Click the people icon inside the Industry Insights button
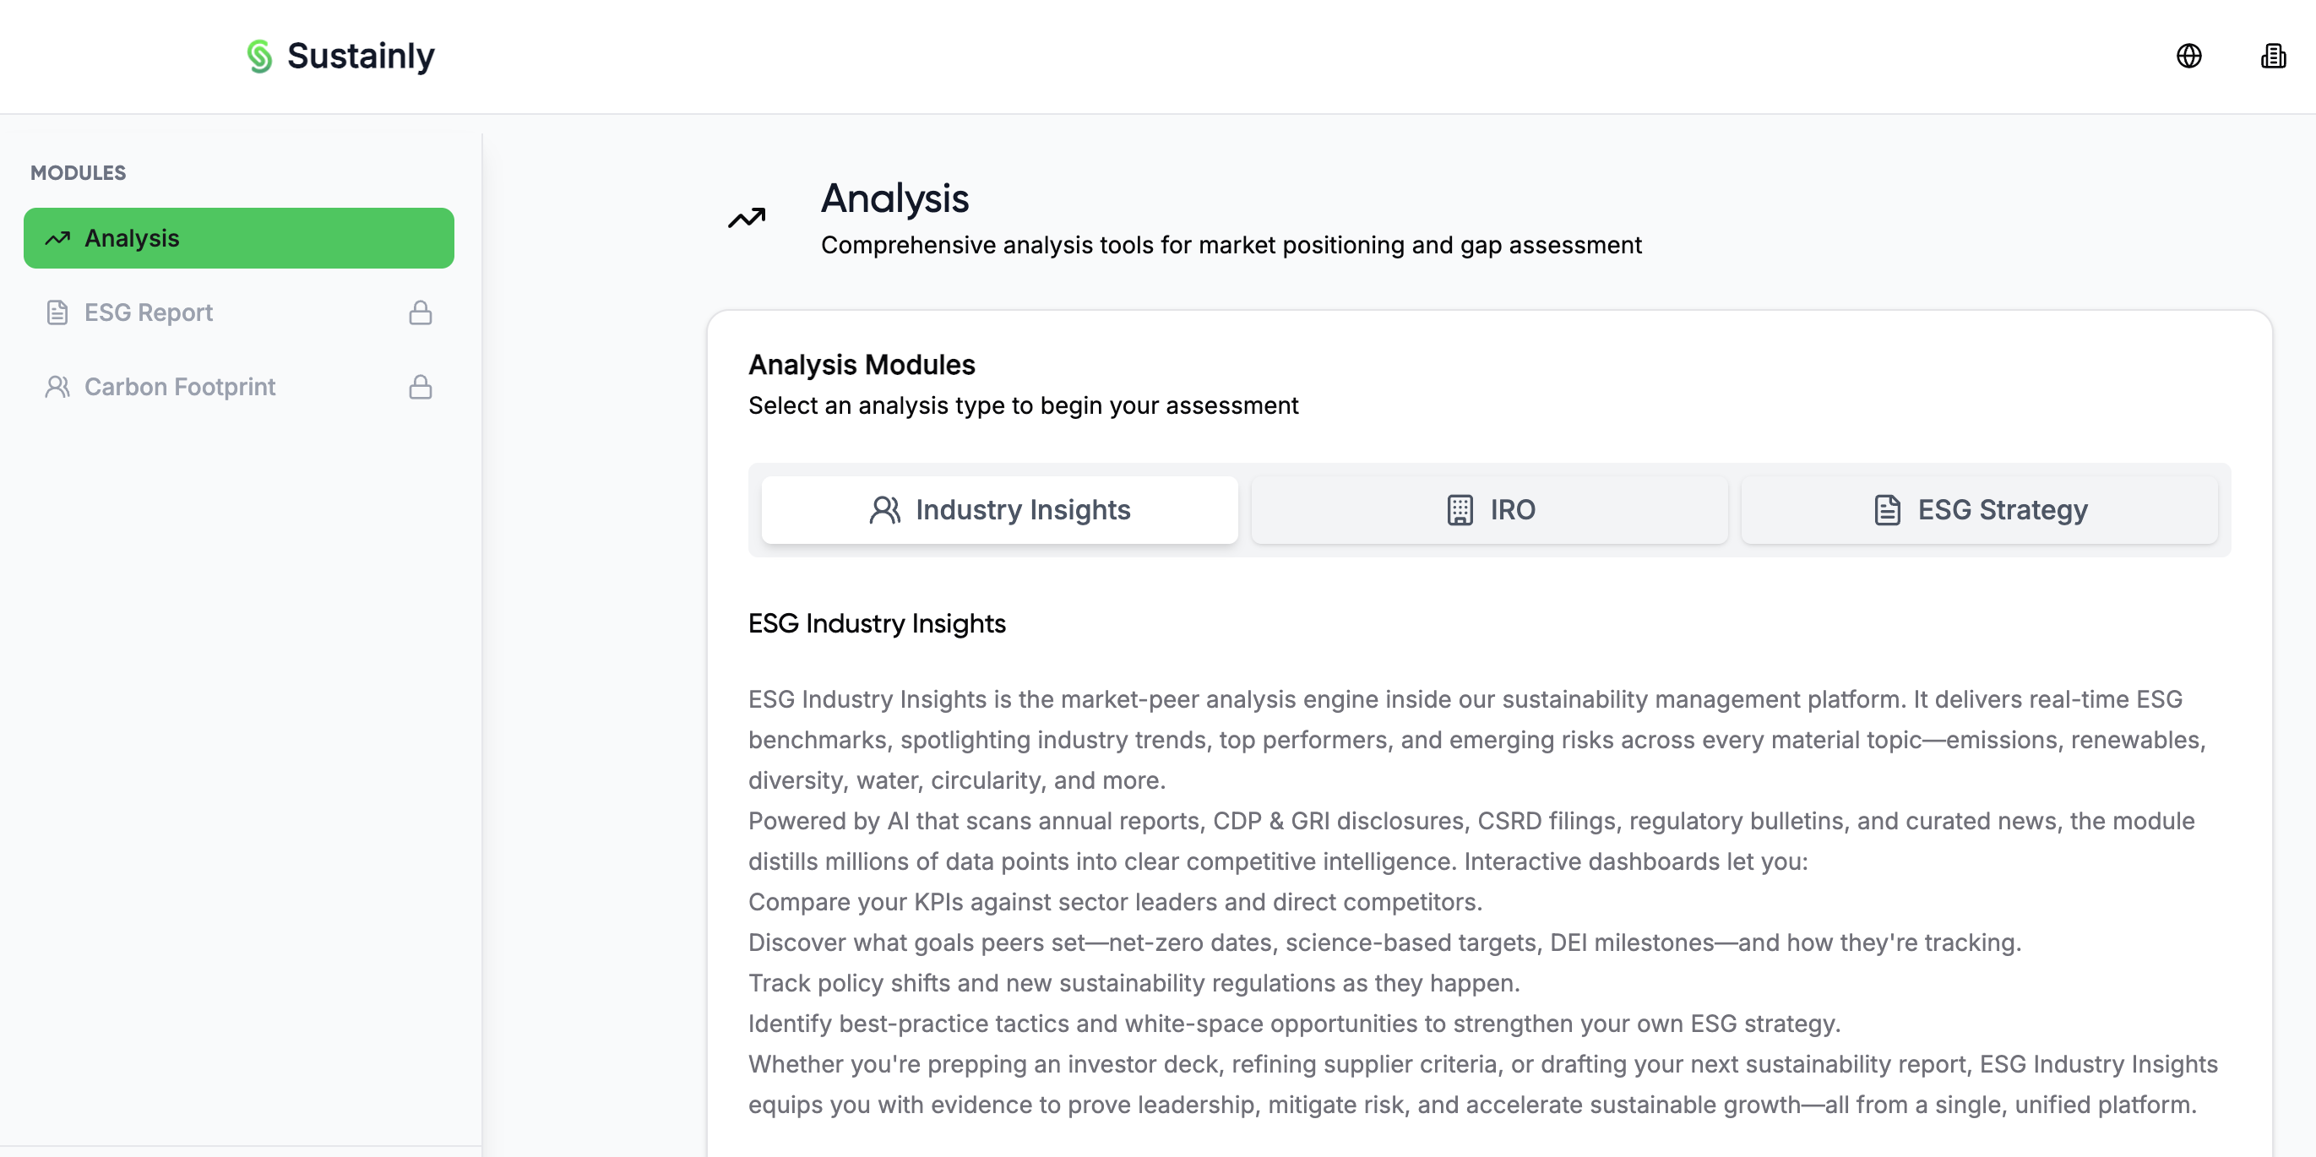2316x1157 pixels. (884, 509)
